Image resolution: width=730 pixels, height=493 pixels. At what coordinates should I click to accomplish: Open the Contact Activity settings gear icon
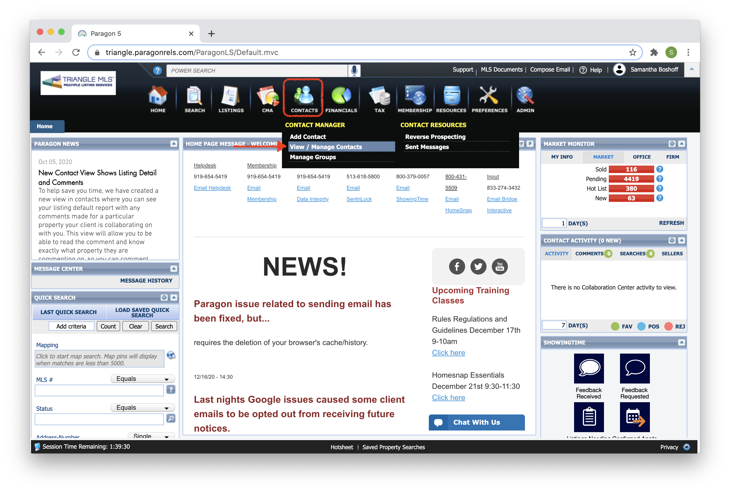click(672, 240)
